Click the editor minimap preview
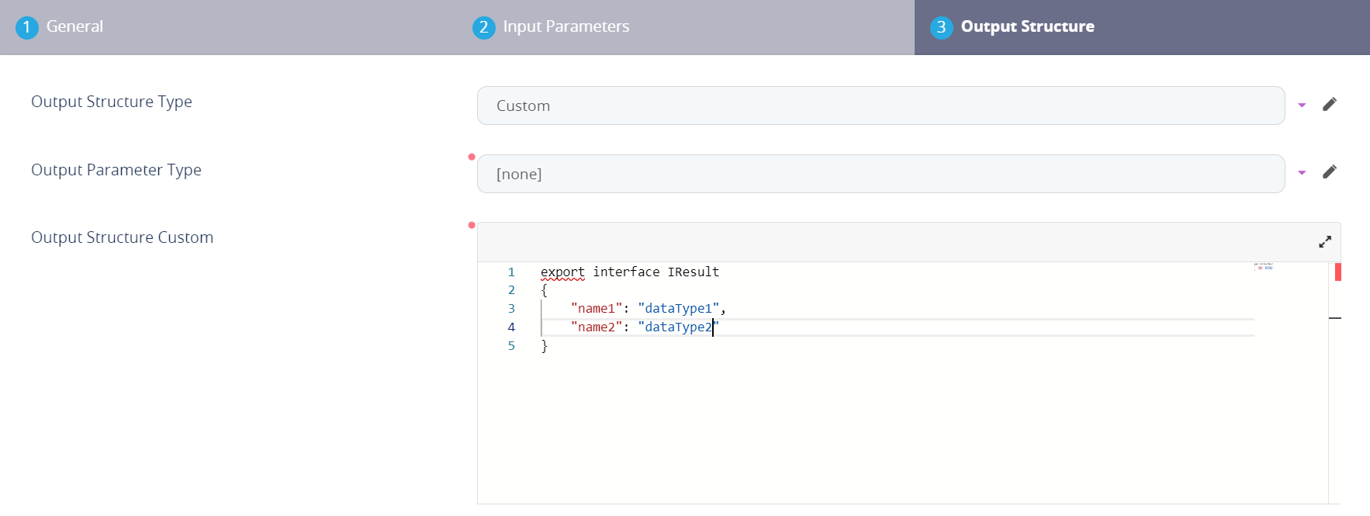 1264,267
